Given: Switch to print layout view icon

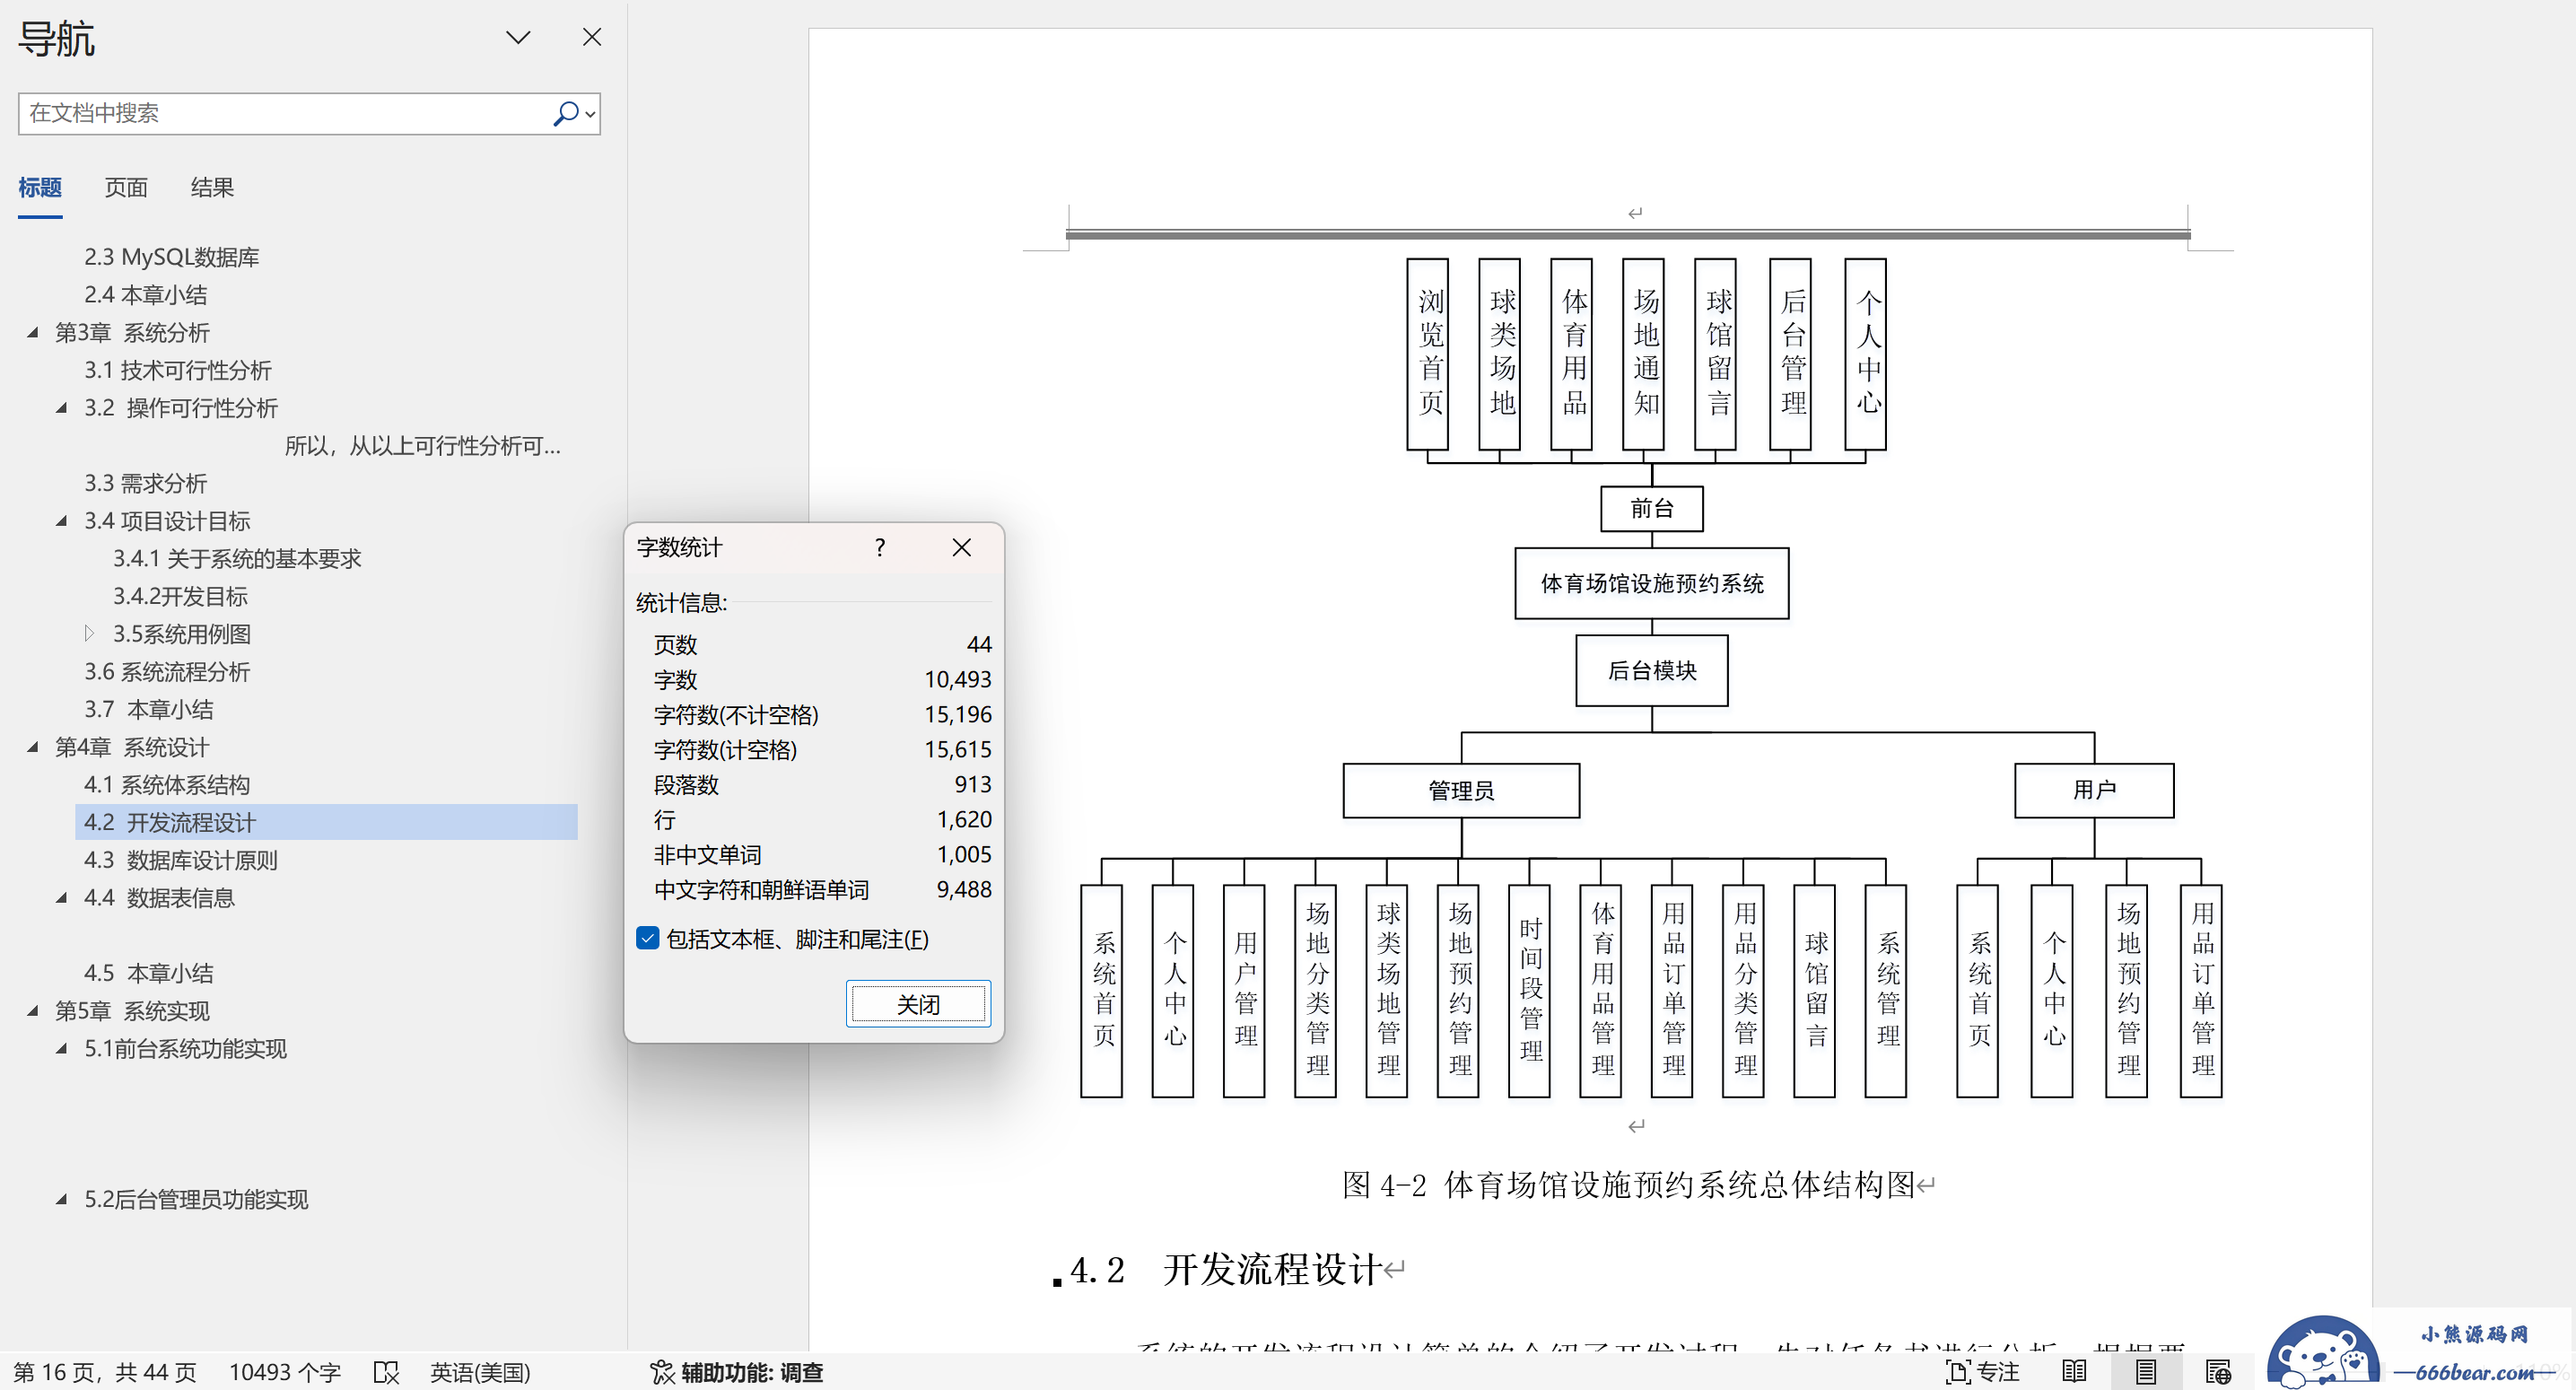Looking at the screenshot, I should pos(2146,1372).
